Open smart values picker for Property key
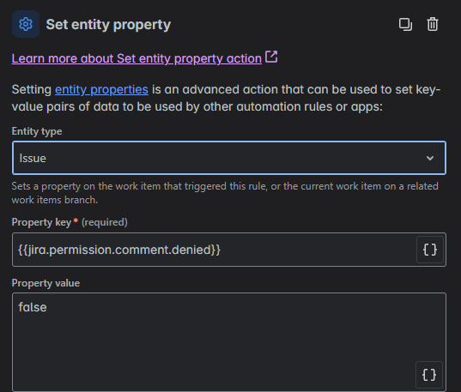The width and height of the screenshot is (461, 392). 430,250
